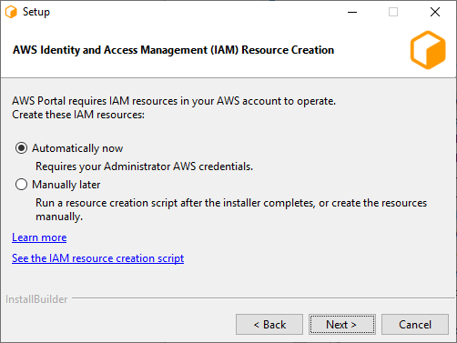This screenshot has height=343, width=457.
Task: Click the 'Create these IAM resources:' text
Action: (78, 115)
